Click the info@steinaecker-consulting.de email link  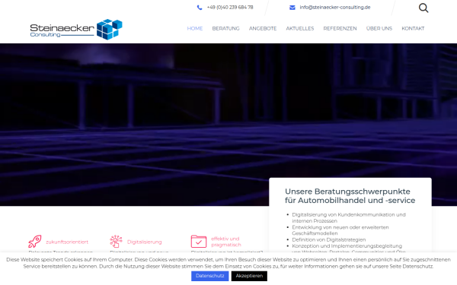[x=335, y=8]
